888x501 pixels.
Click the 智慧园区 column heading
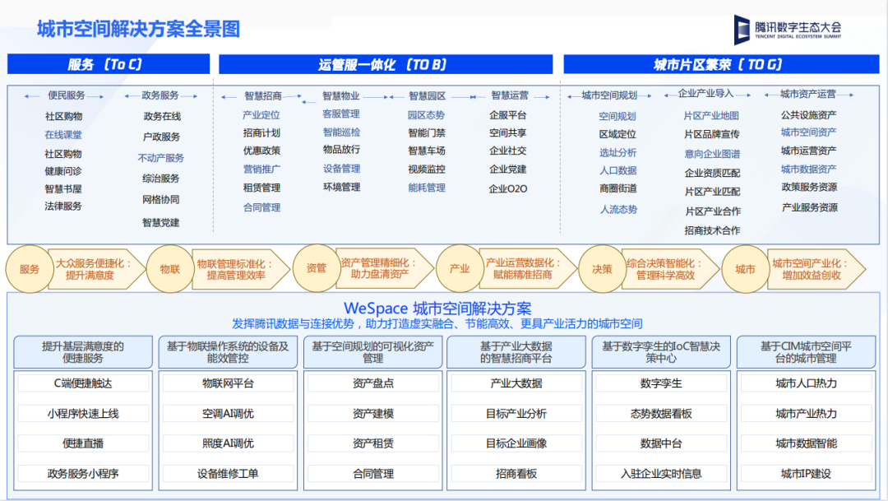pyautogui.click(x=427, y=95)
